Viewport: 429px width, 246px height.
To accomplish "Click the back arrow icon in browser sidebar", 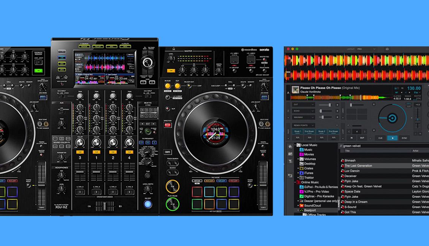I will coord(290,175).
